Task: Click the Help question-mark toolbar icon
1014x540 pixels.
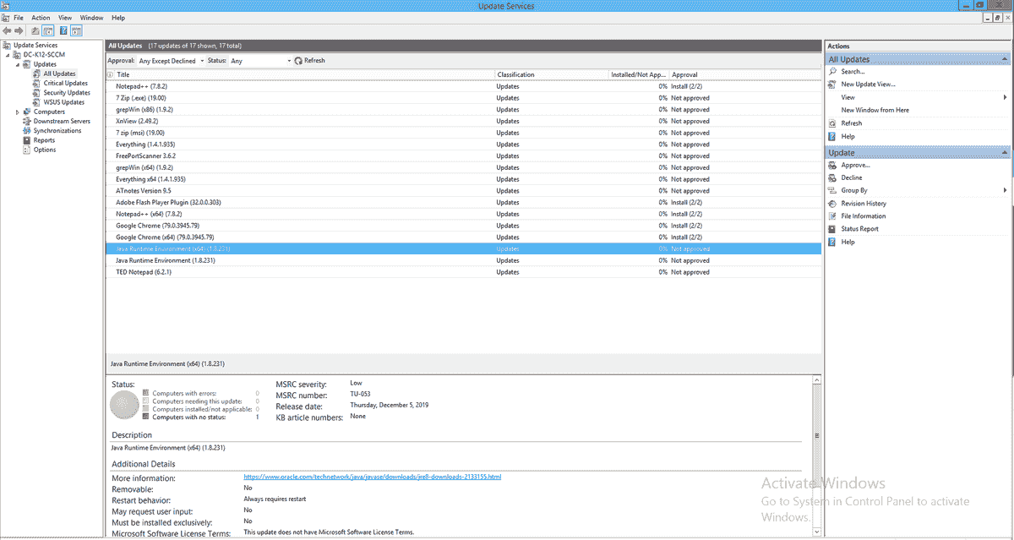Action: 63,30
